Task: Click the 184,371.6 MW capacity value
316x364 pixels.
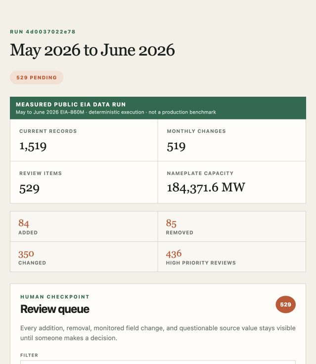Action: [x=206, y=187]
